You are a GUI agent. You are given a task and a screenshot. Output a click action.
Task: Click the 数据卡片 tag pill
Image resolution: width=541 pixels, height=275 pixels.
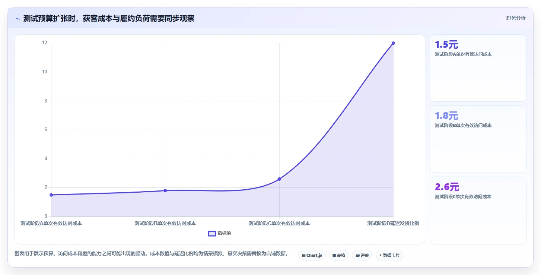pyautogui.click(x=389, y=255)
